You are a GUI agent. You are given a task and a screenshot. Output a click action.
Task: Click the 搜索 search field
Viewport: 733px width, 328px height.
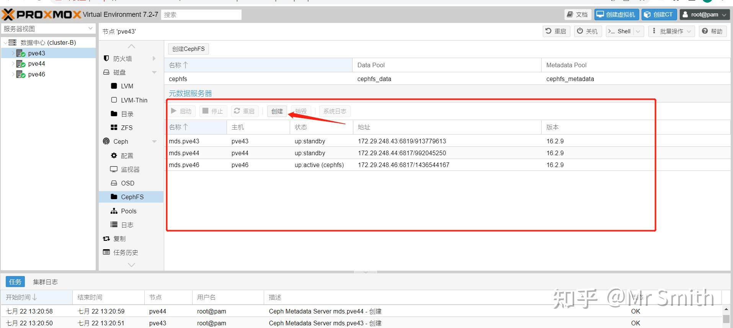pos(201,15)
